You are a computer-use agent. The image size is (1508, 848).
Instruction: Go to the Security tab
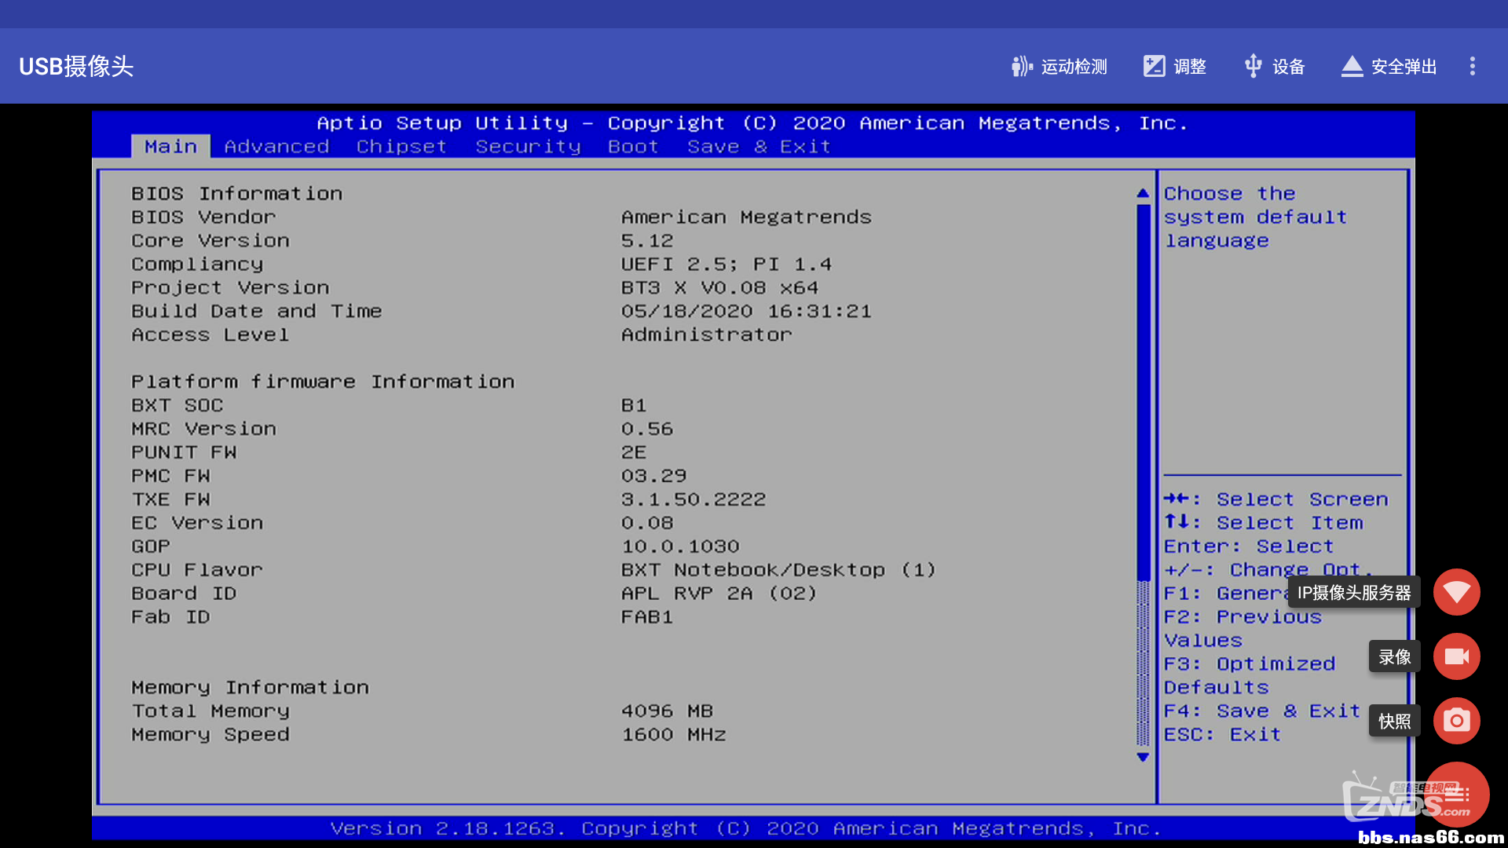528,147
